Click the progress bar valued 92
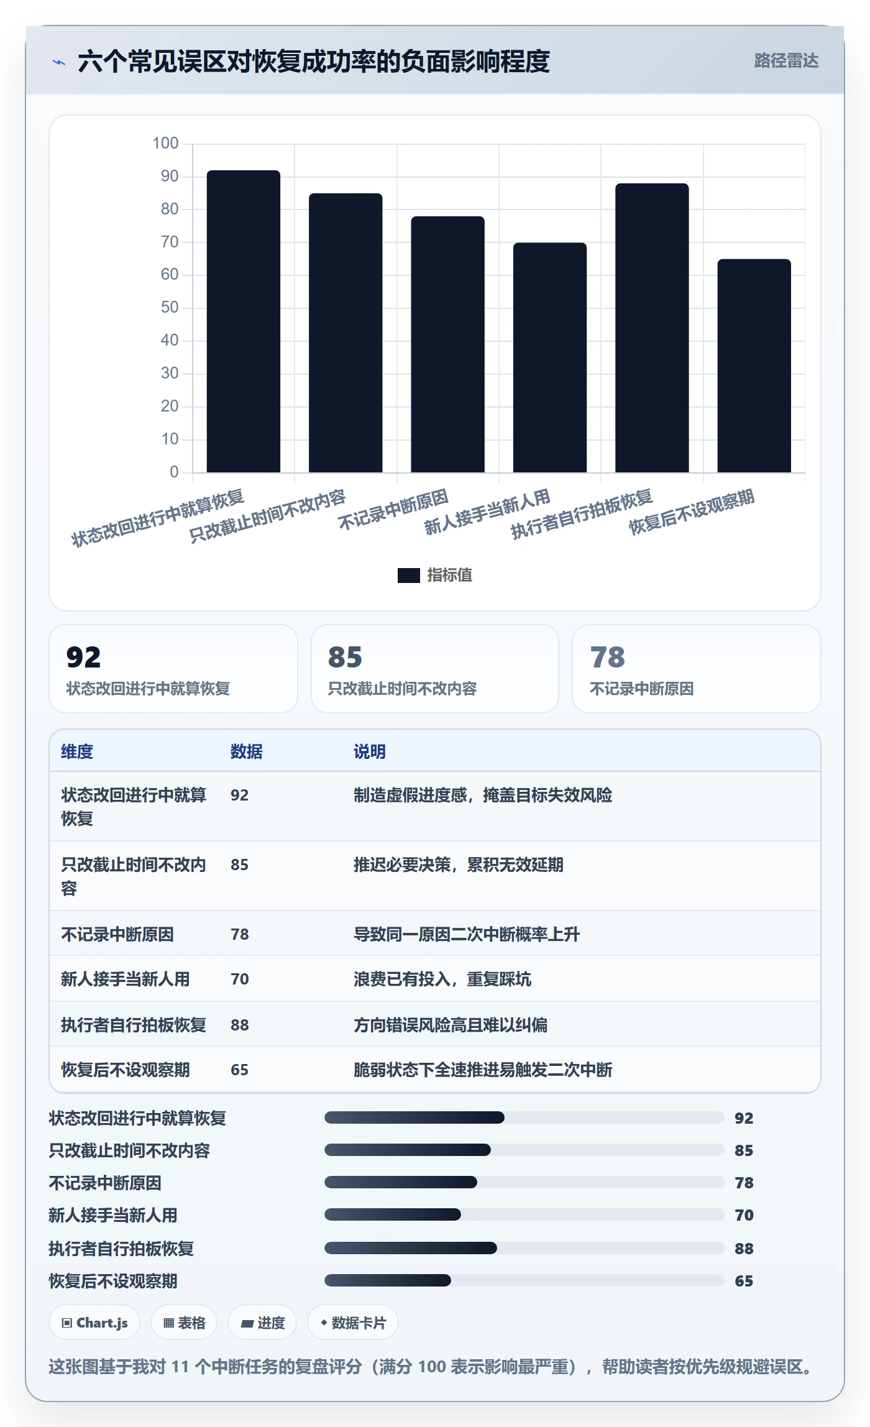 pyautogui.click(x=524, y=1117)
